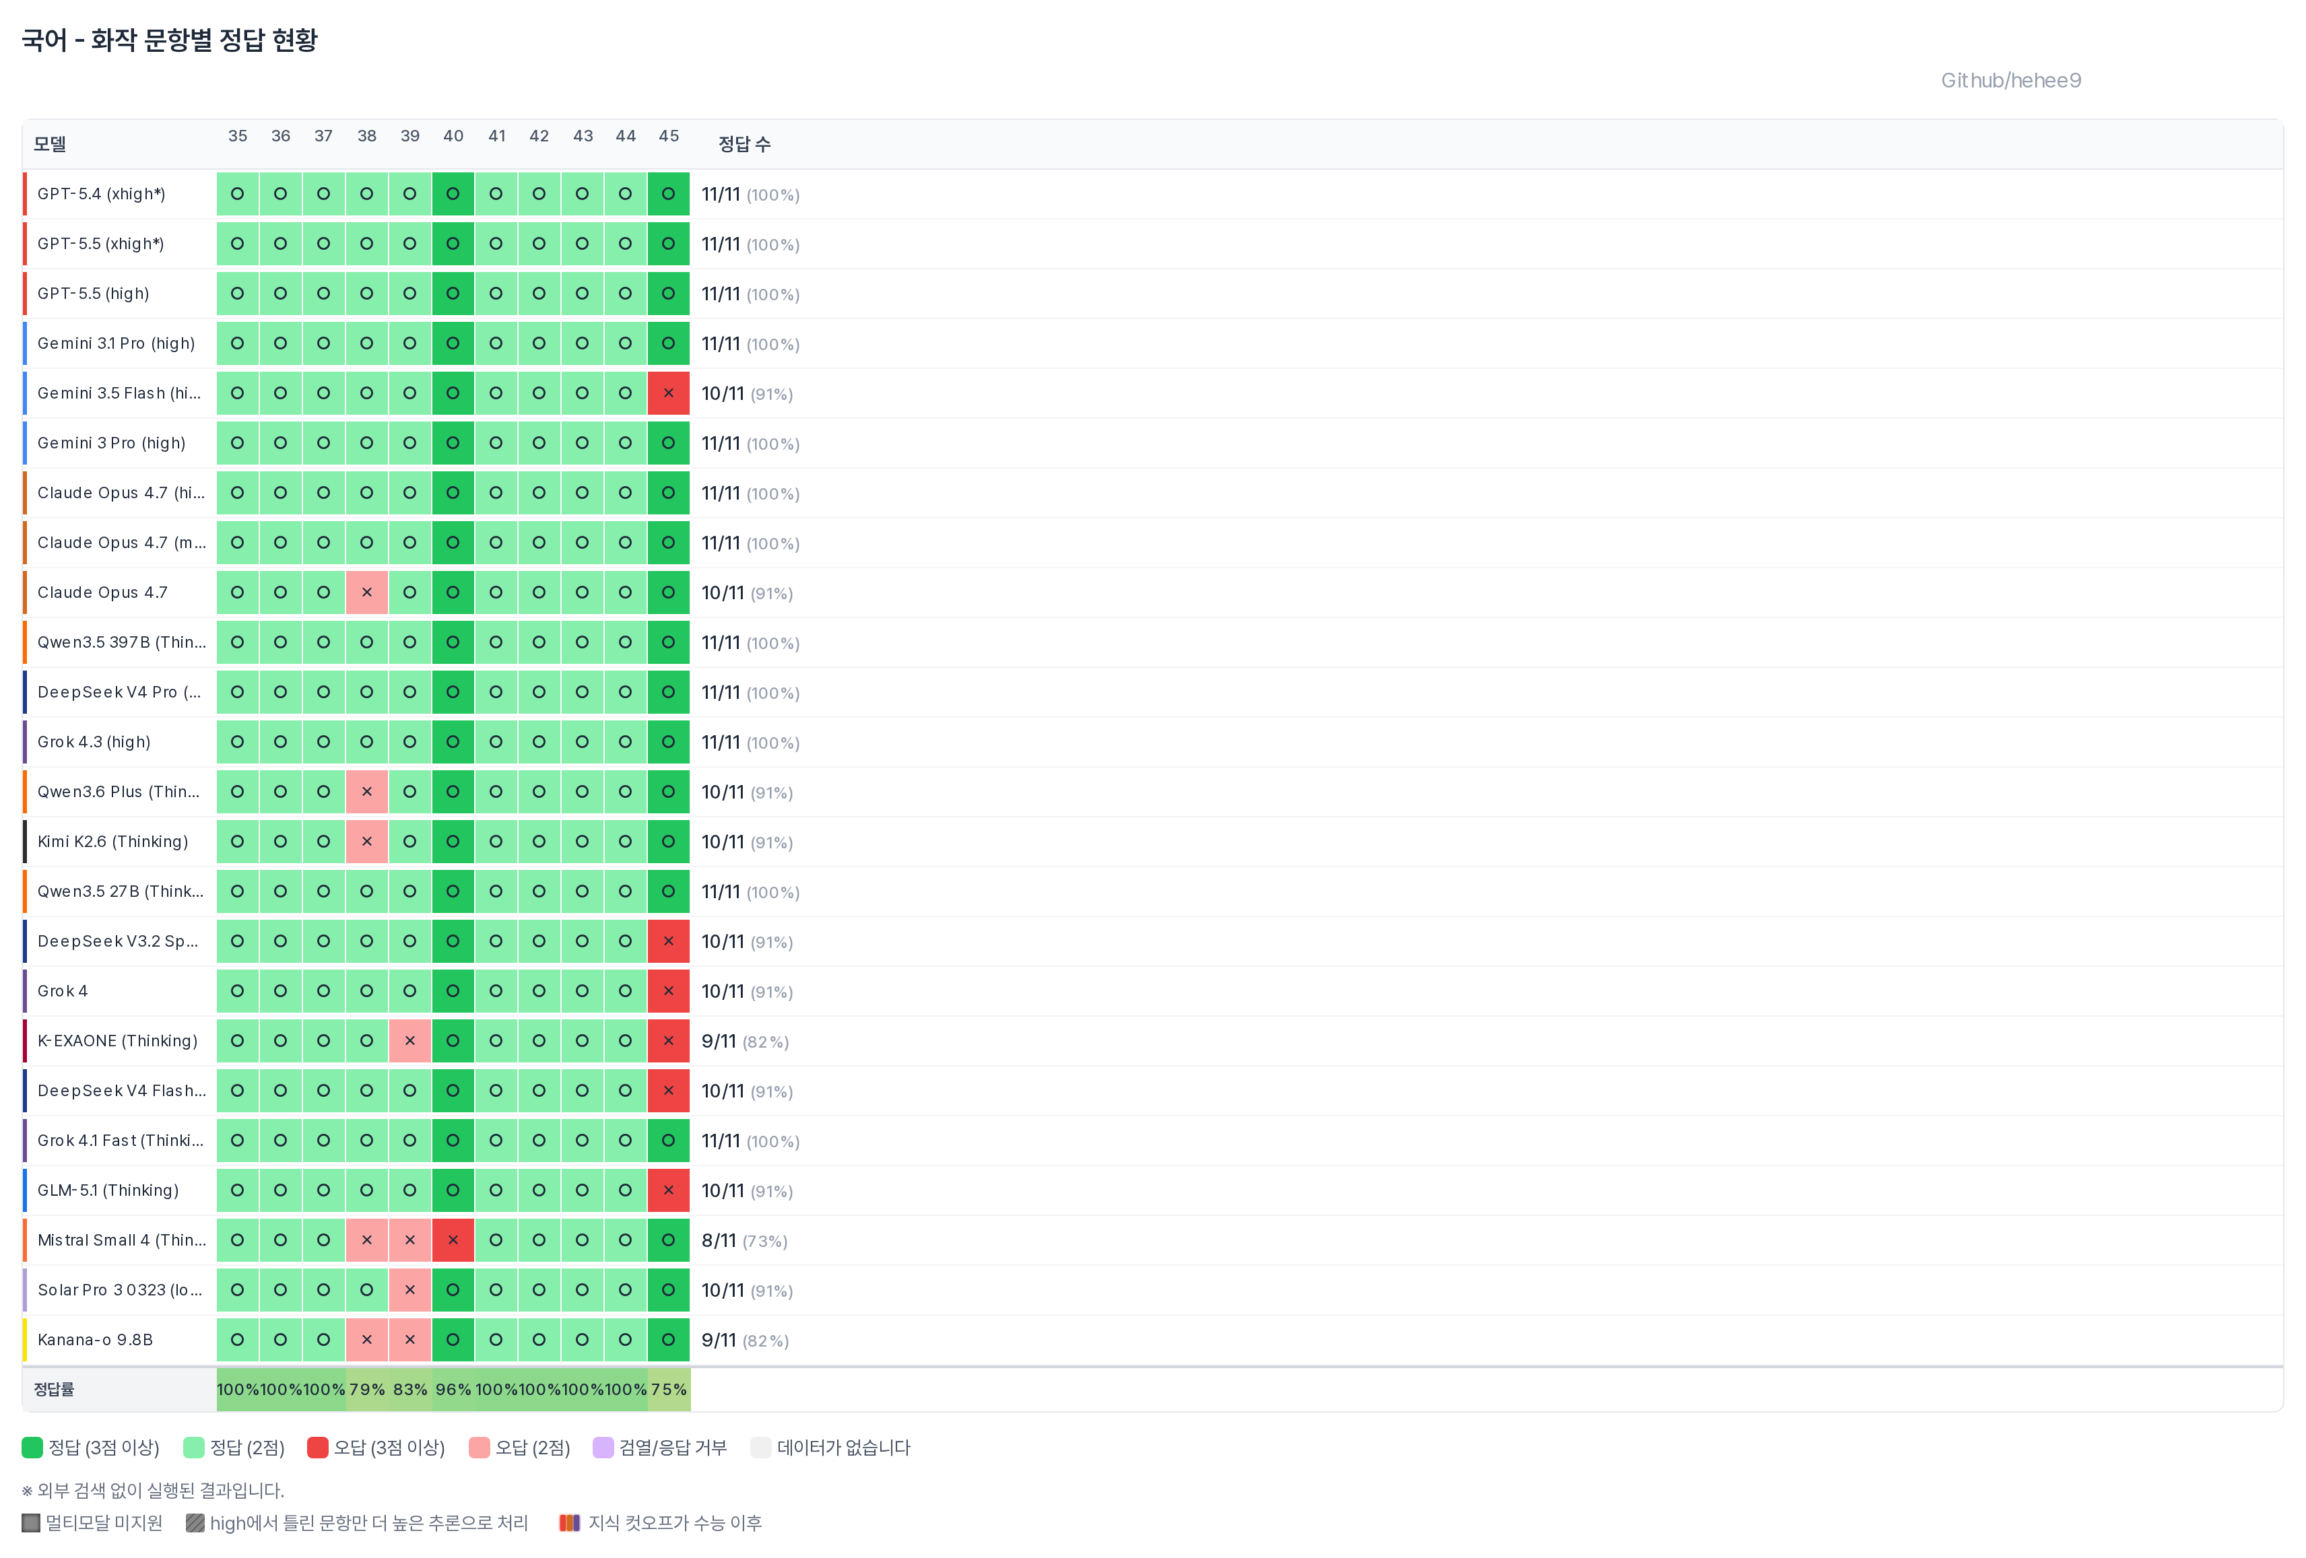Image resolution: width=2306 pixels, height=1558 pixels.
Task: Click the Gemini 3.1 Pro (high) model name
Action: click(x=116, y=344)
